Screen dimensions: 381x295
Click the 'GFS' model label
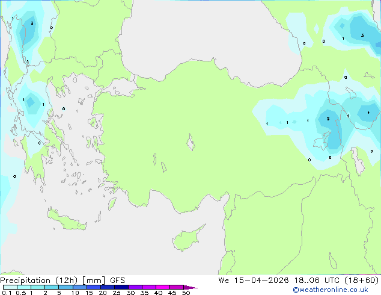[x=117, y=281]
